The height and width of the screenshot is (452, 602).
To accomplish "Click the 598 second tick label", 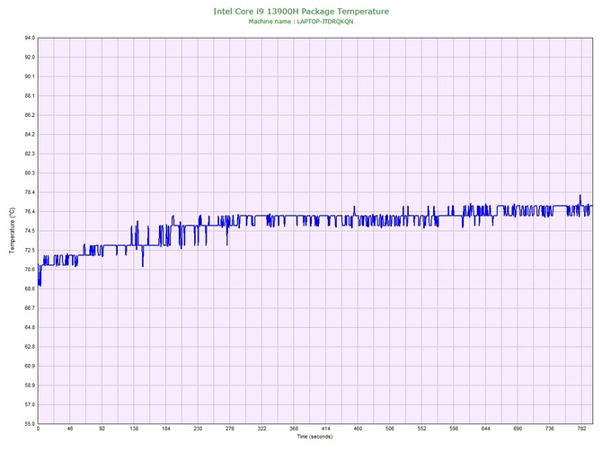I will pos(454,430).
